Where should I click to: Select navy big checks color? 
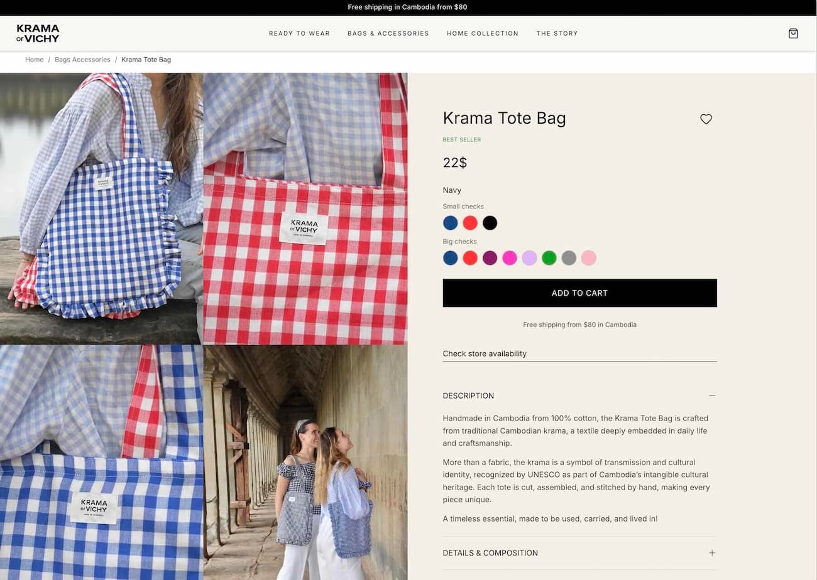tap(451, 258)
